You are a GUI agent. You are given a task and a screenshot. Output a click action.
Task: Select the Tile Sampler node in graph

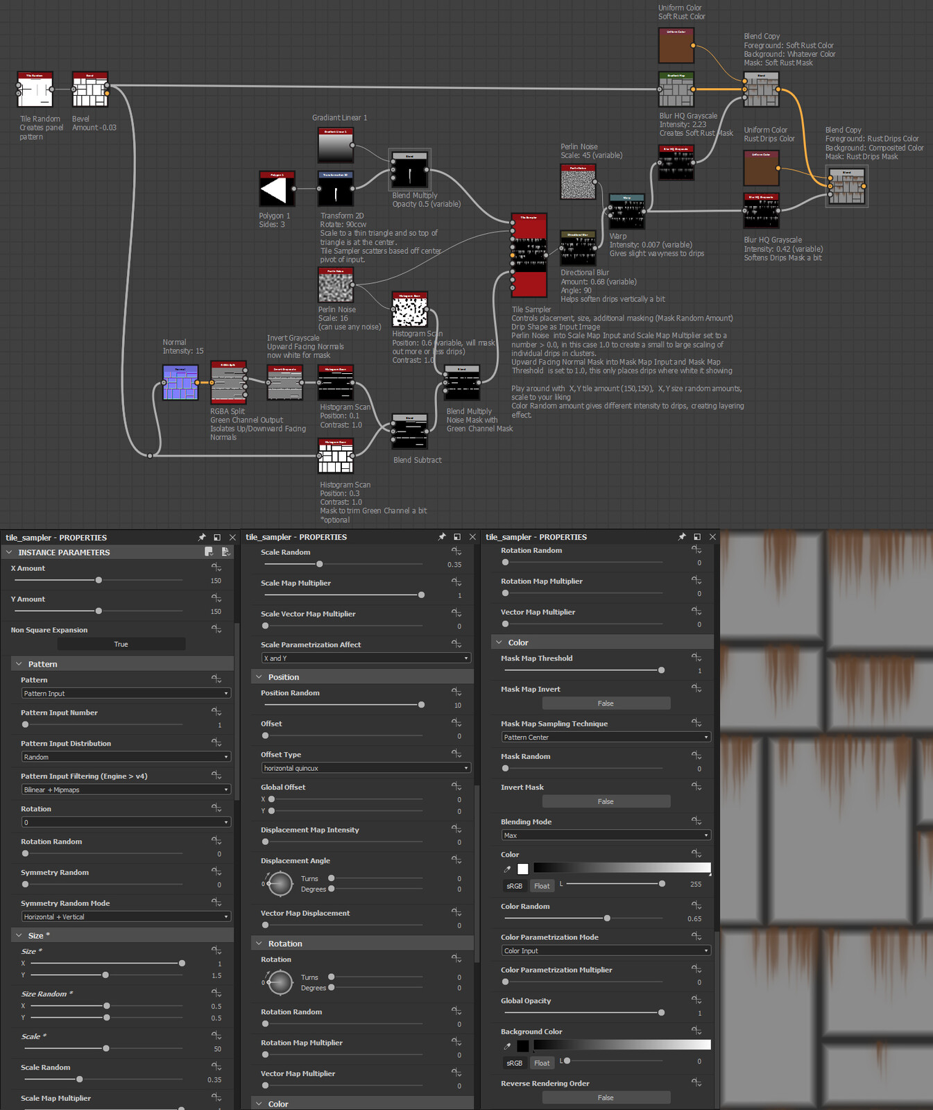click(x=529, y=255)
